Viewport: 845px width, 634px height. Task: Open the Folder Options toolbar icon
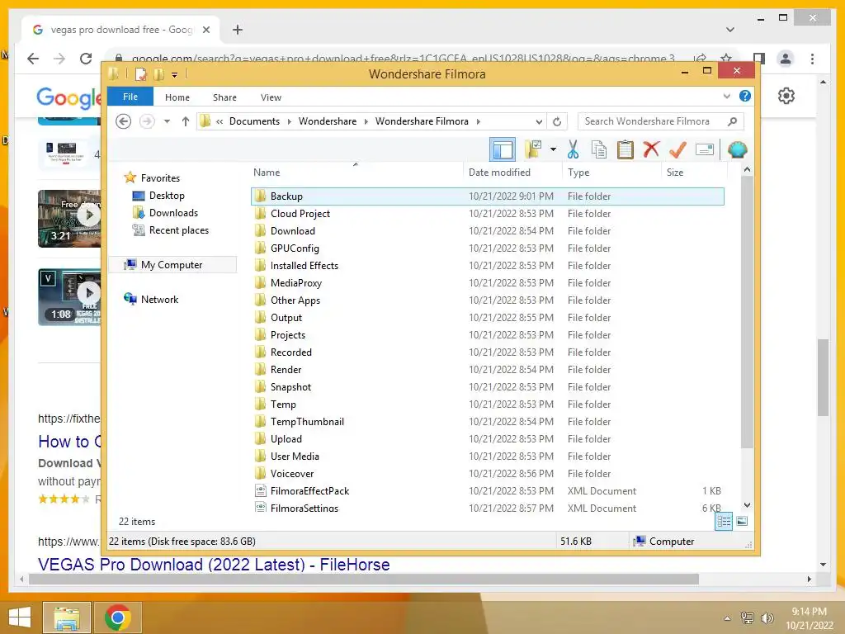(534, 149)
